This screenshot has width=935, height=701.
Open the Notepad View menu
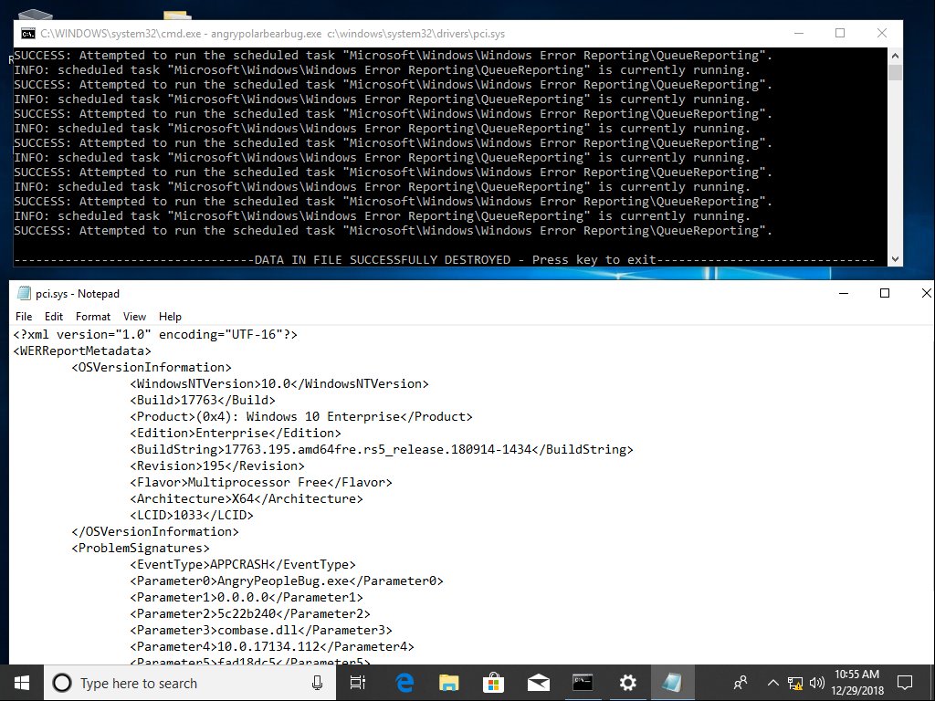[x=134, y=317]
